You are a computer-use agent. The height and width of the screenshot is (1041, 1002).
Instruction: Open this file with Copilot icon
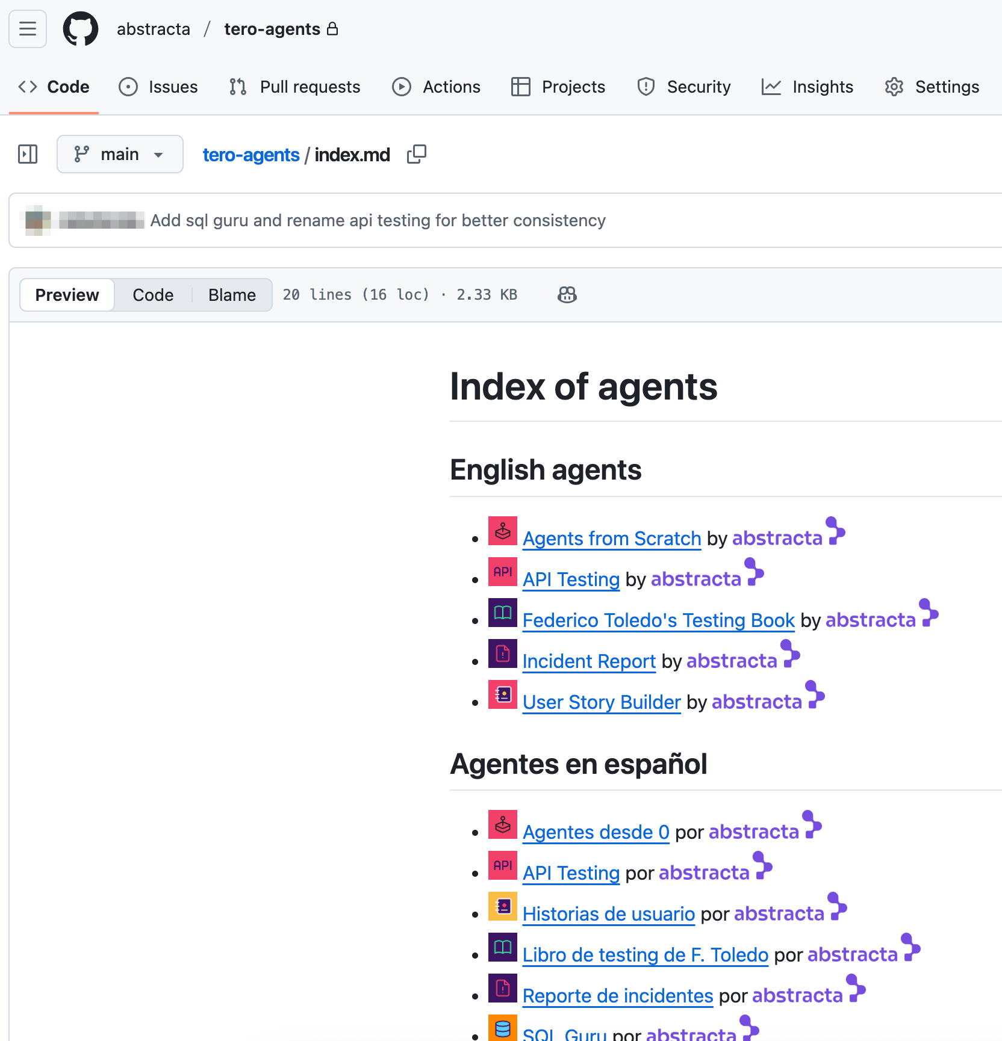567,295
